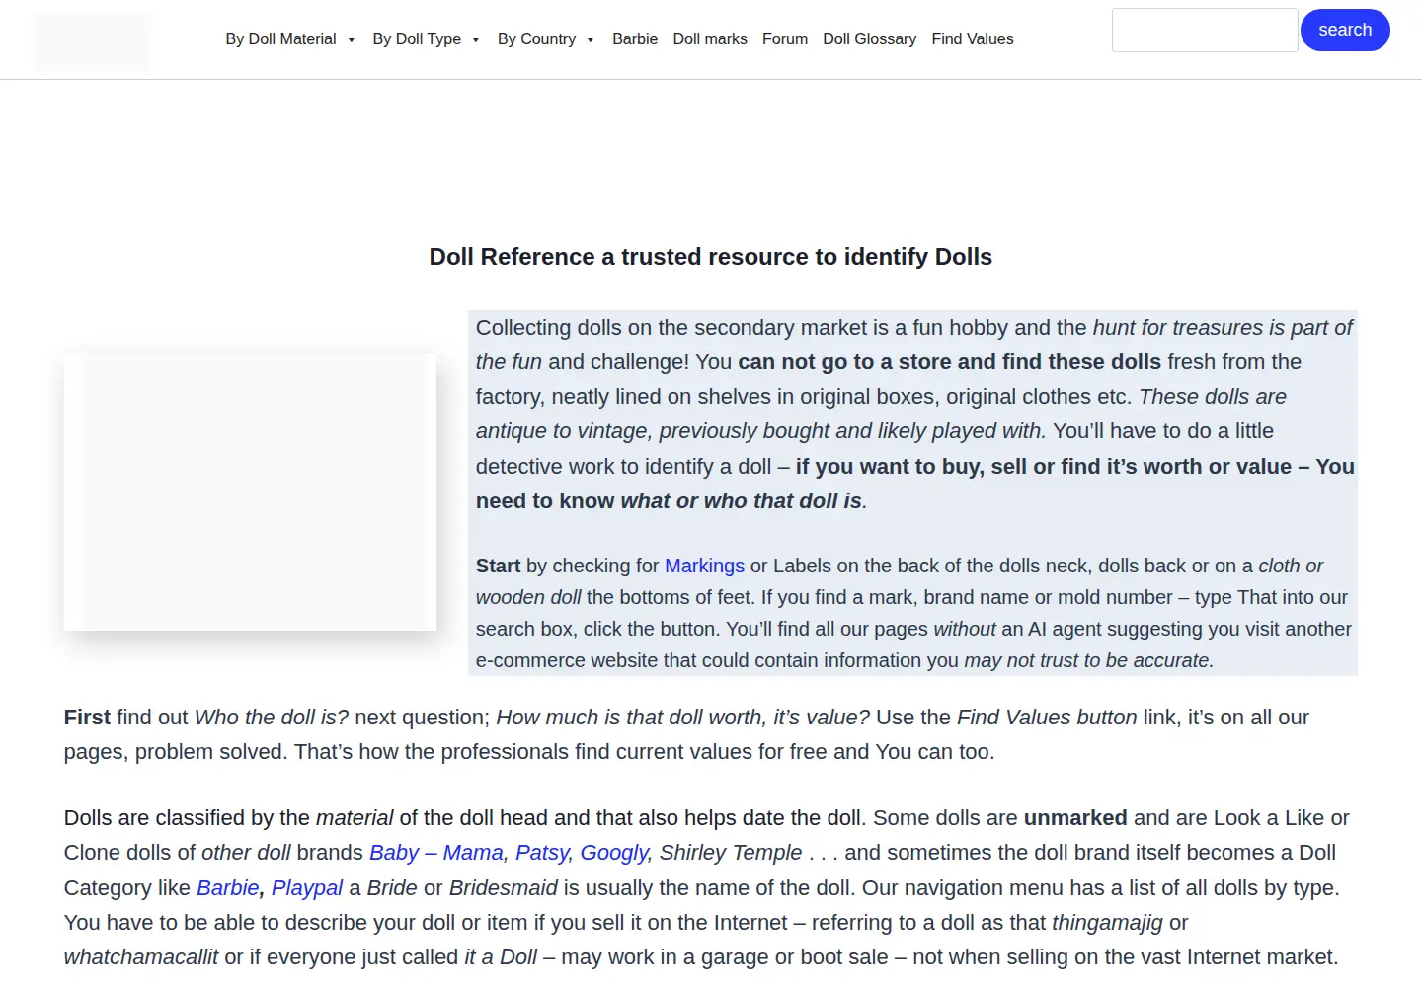Open the By Doll Material menu

pyautogui.click(x=281, y=39)
